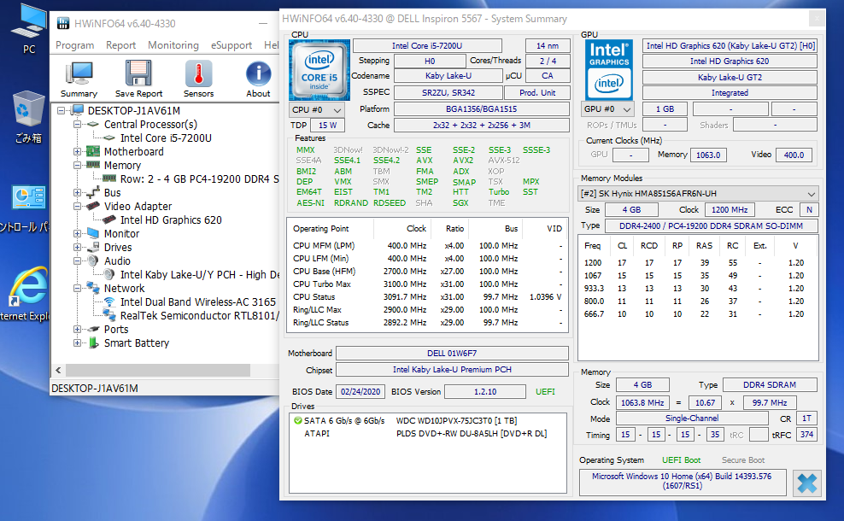Open the Report menu

(x=120, y=45)
